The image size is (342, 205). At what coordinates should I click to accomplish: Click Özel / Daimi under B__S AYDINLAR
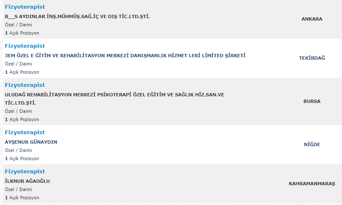pyautogui.click(x=19, y=25)
